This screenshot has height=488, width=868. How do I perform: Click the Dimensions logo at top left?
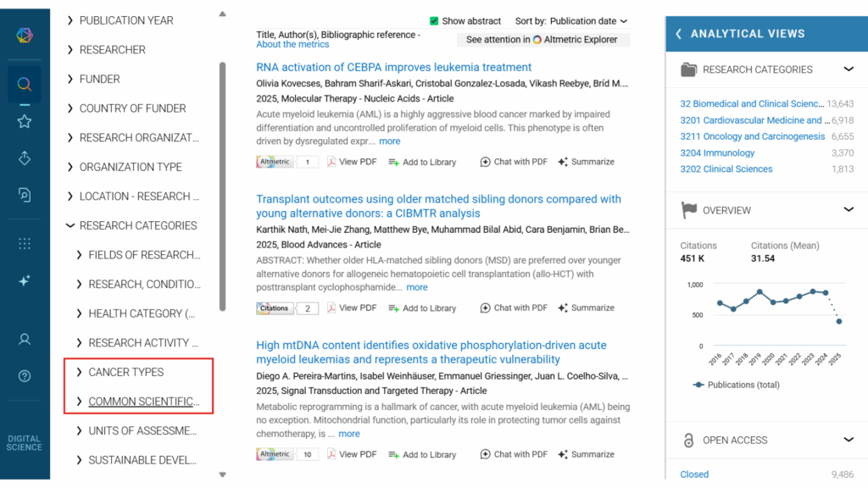pos(25,36)
